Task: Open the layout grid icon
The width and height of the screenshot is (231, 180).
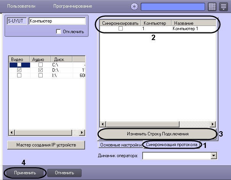Action: click(212, 6)
